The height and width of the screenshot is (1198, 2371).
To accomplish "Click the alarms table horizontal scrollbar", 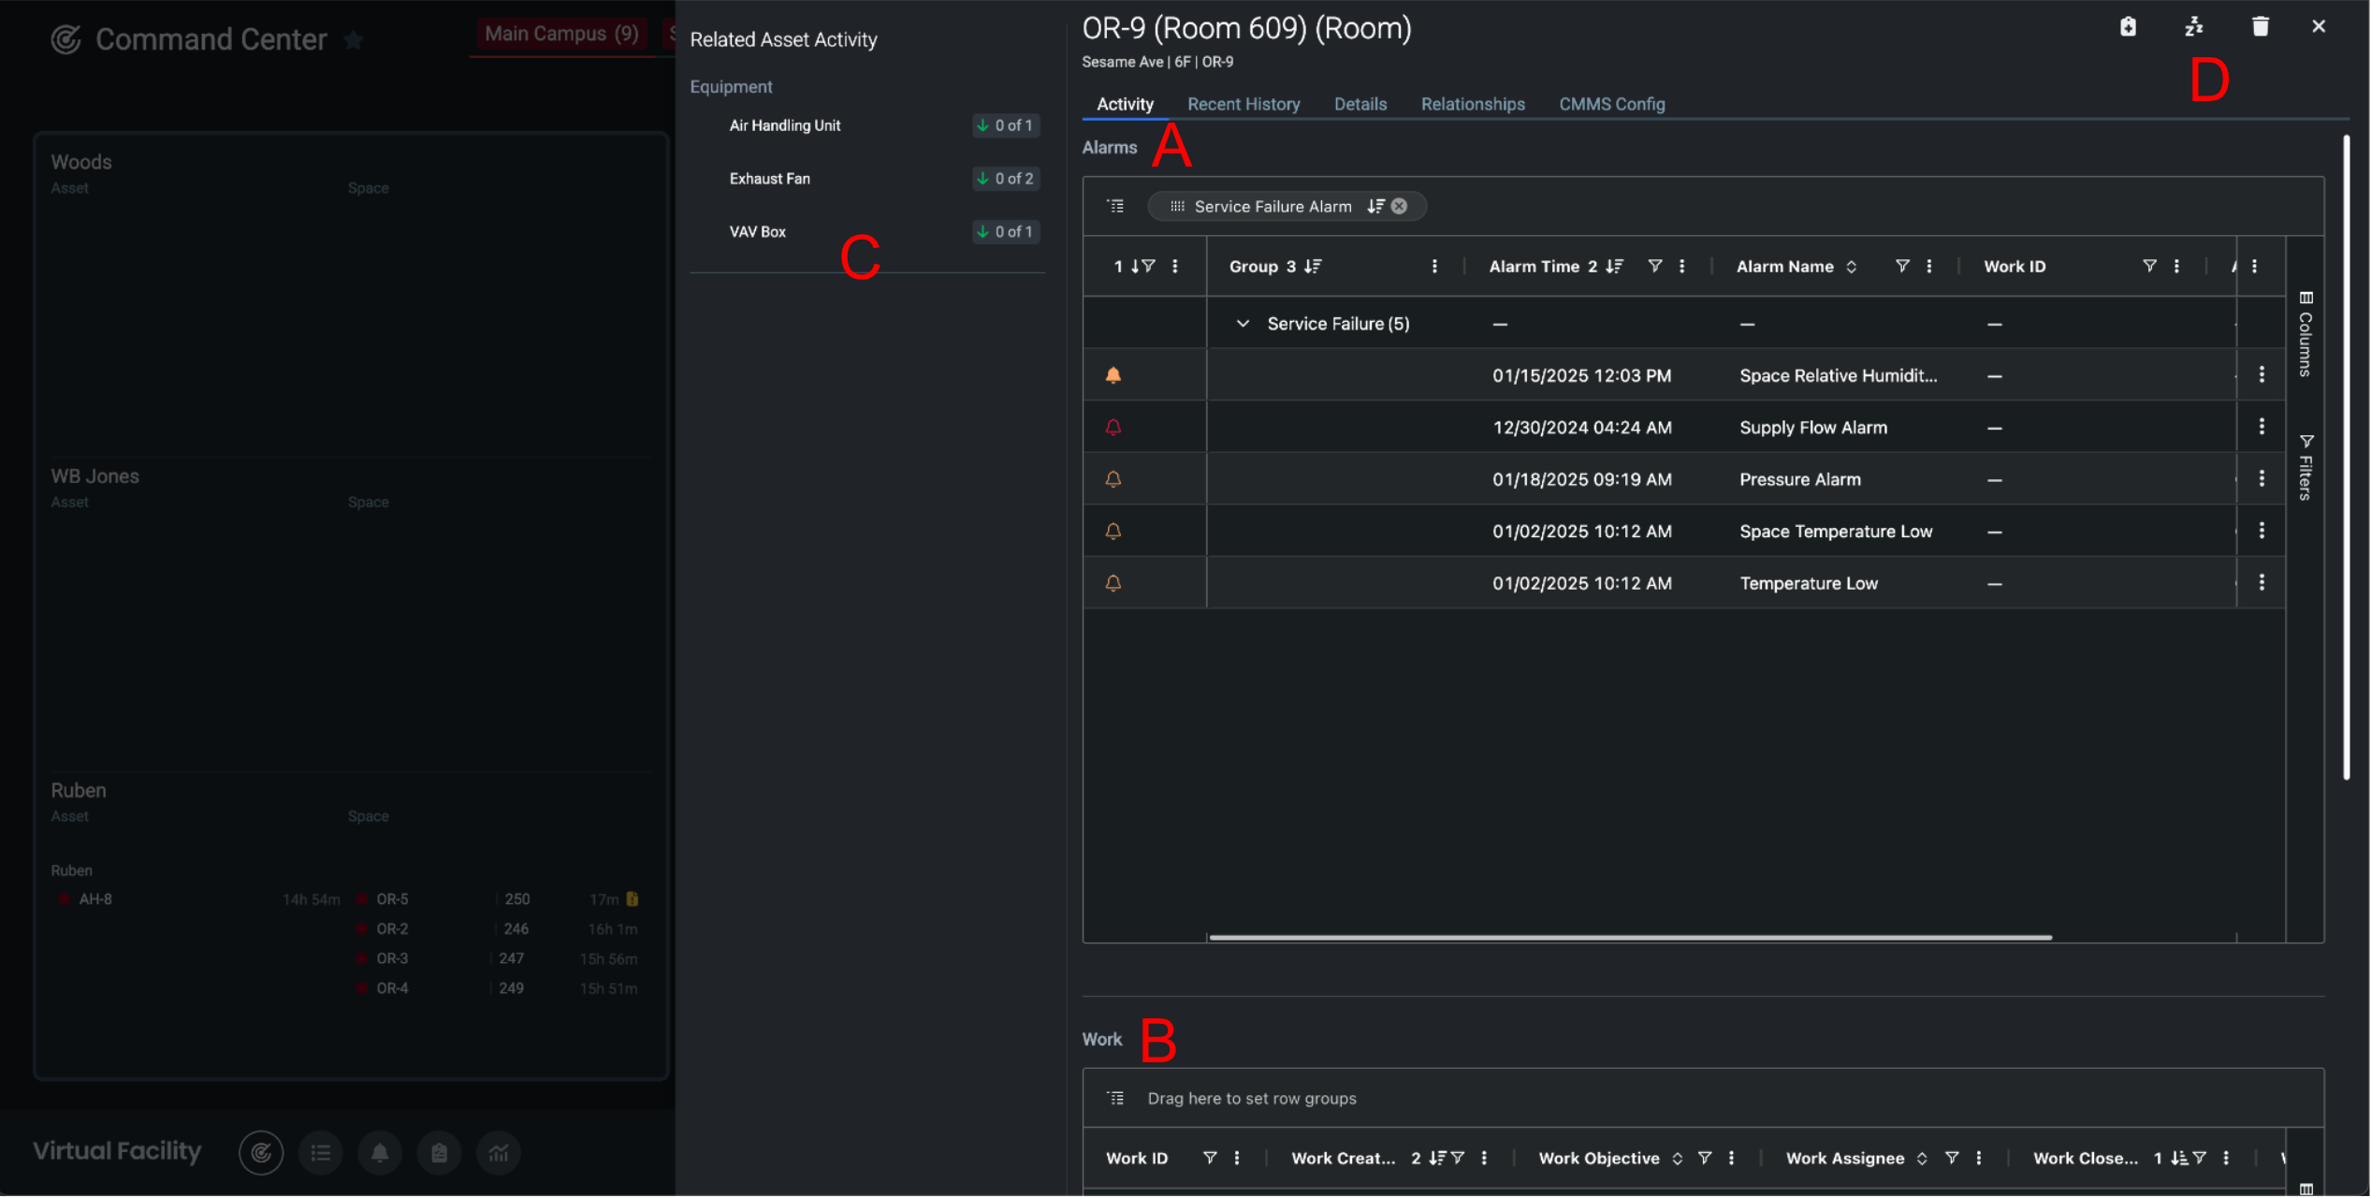I will pyautogui.click(x=1630, y=938).
